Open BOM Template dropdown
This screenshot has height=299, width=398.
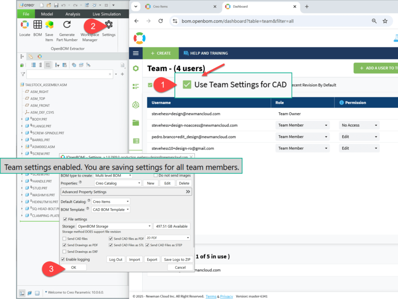111,210
